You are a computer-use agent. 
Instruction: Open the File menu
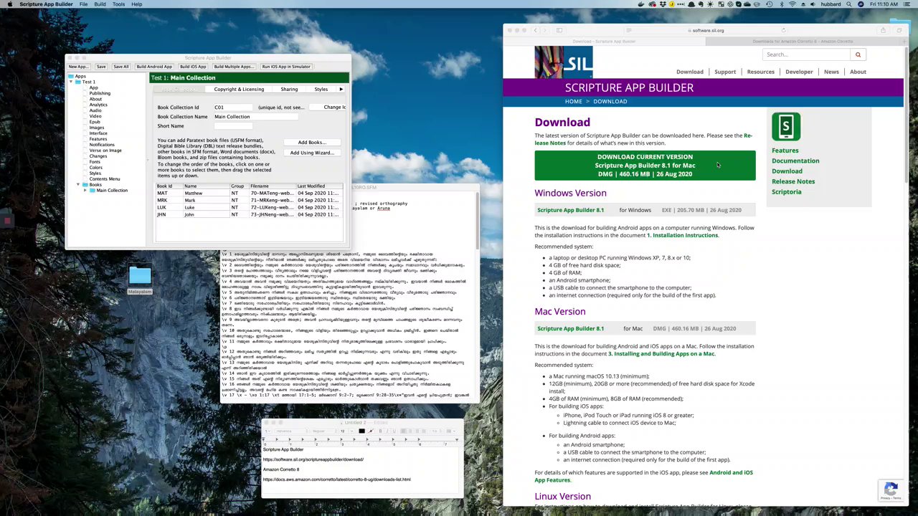tap(84, 4)
